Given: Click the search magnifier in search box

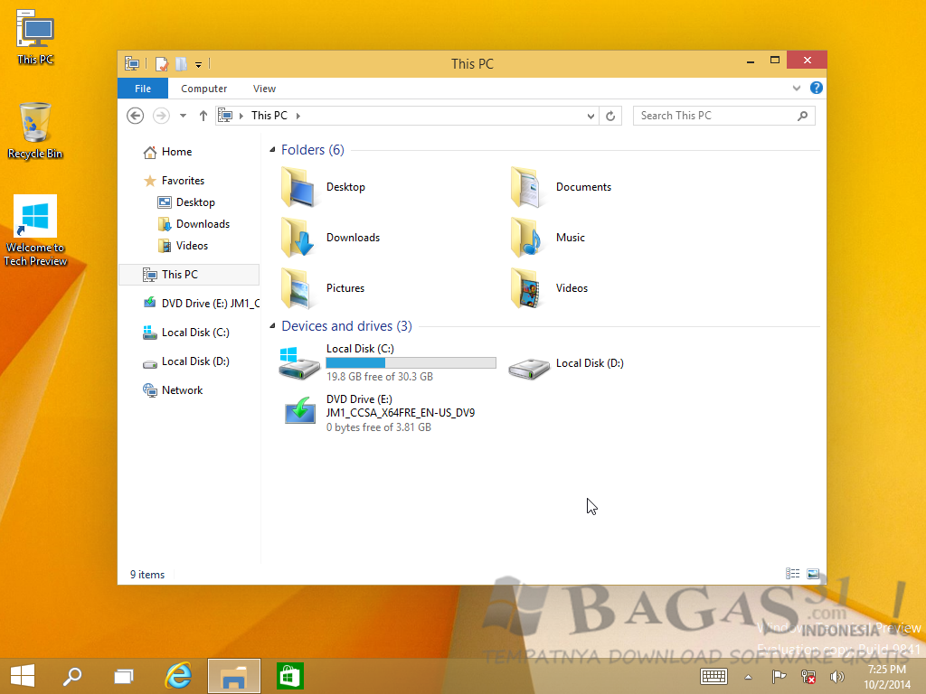Looking at the screenshot, I should tap(802, 116).
